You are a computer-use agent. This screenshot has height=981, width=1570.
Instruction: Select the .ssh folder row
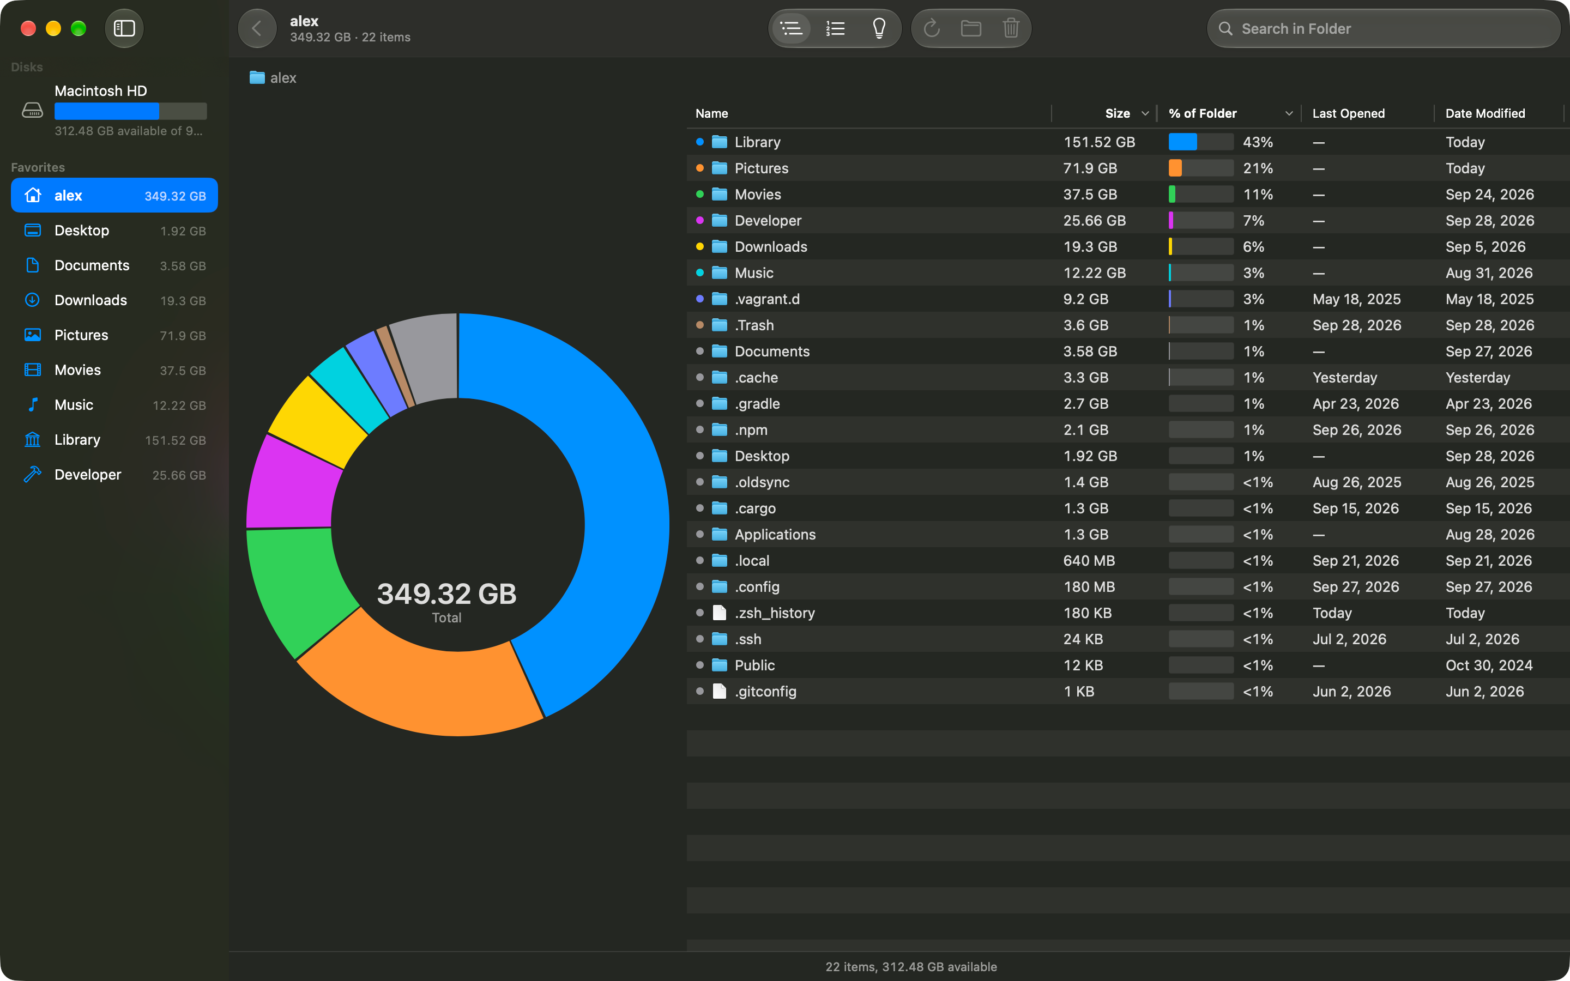[x=1127, y=639]
